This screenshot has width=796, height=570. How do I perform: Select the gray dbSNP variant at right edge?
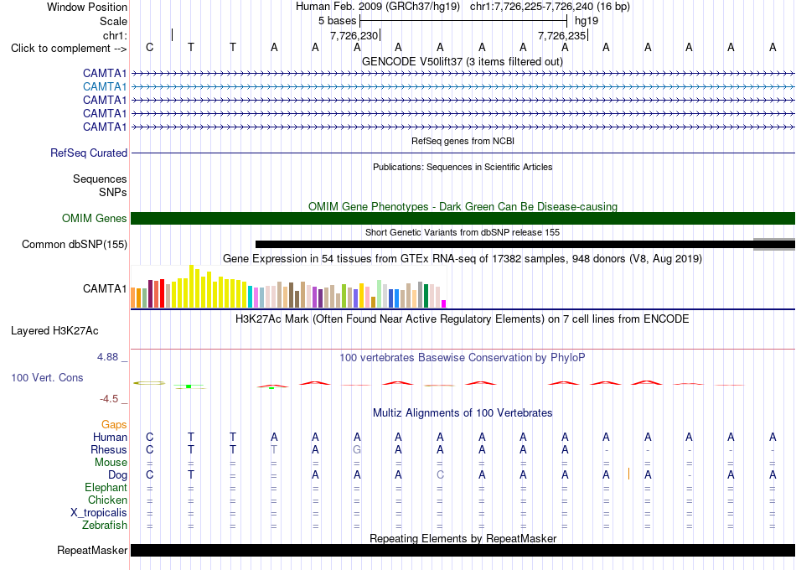[x=774, y=245]
